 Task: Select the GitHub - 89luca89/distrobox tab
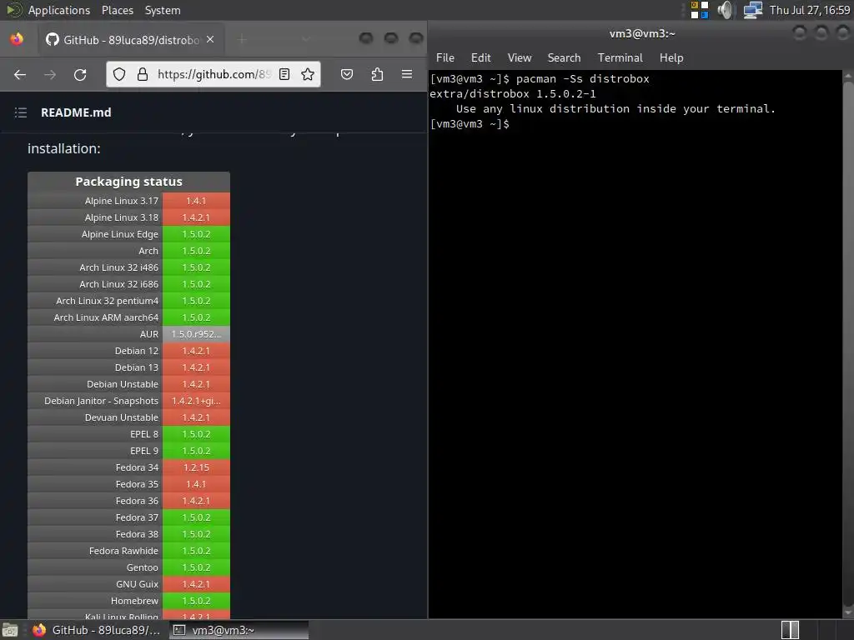[x=130, y=40]
